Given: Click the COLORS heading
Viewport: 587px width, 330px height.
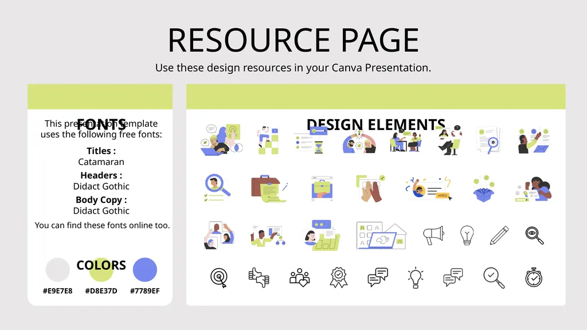Looking at the screenshot, I should (101, 265).
